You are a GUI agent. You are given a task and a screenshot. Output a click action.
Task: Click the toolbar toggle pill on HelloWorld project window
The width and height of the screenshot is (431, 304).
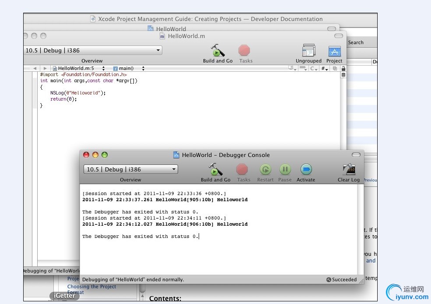(332, 28)
